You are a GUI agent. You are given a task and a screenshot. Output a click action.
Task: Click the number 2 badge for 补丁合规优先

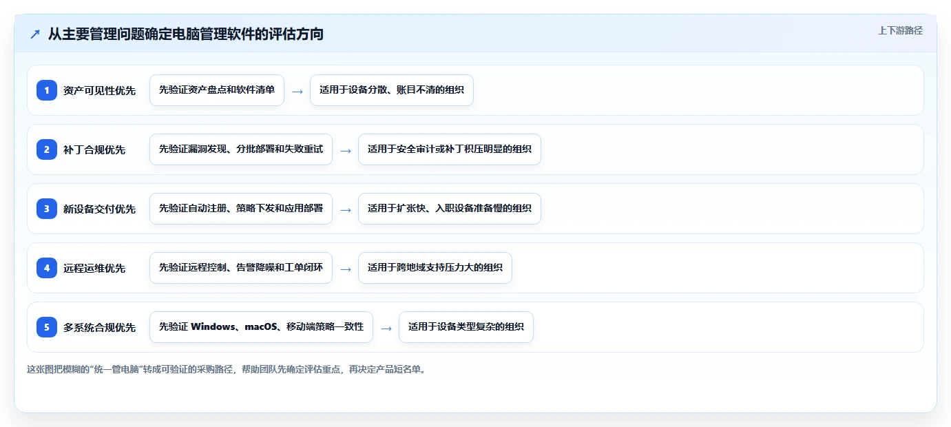pyautogui.click(x=47, y=149)
